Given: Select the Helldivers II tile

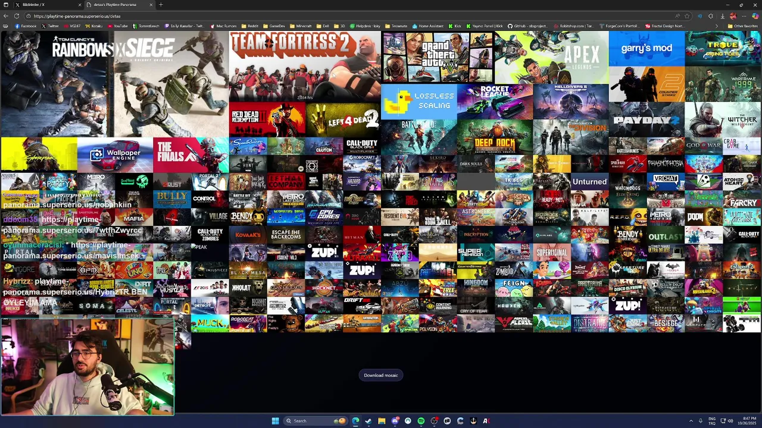Looking at the screenshot, I should pyautogui.click(x=570, y=102).
